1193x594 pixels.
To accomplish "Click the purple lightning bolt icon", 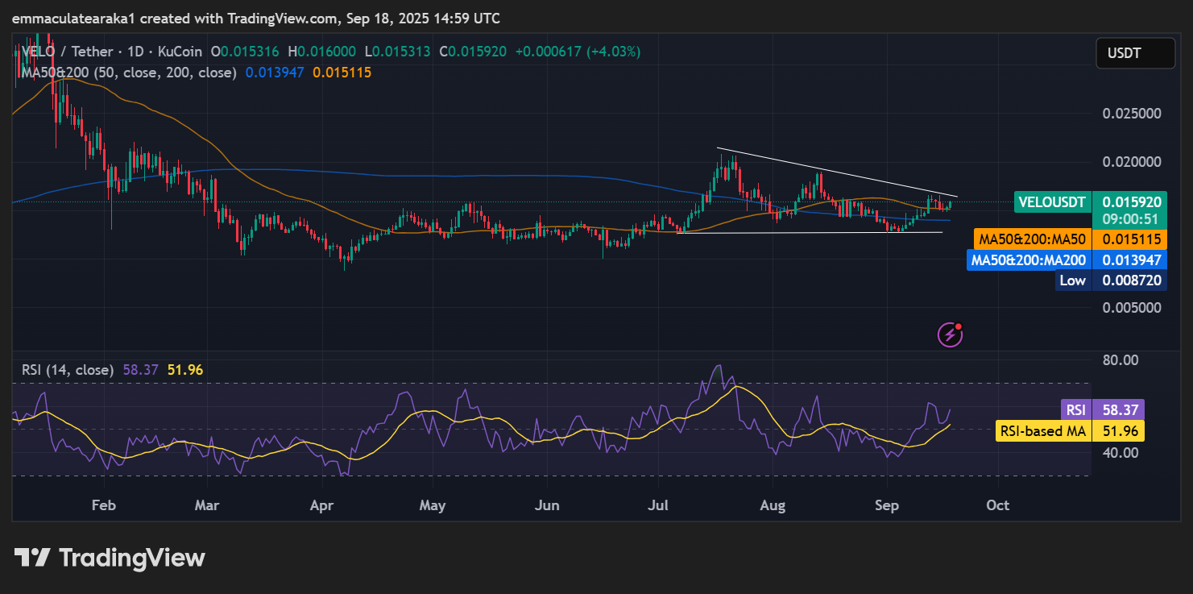I will [951, 334].
